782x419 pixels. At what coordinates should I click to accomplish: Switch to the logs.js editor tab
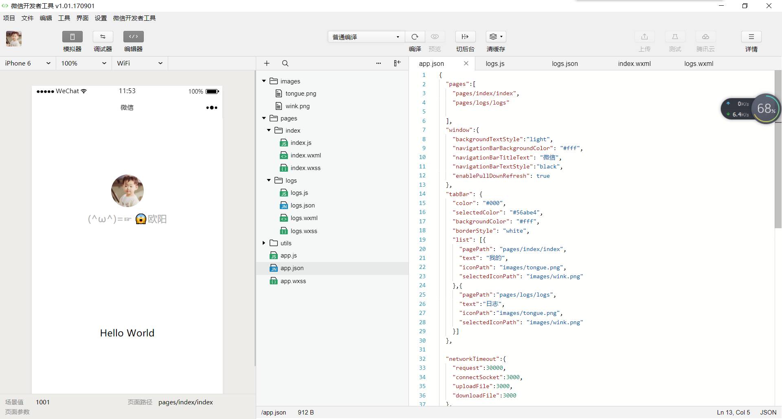tap(495, 63)
